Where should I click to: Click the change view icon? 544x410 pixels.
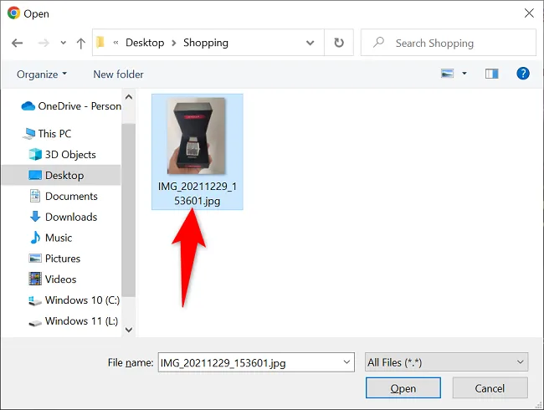[x=447, y=74]
